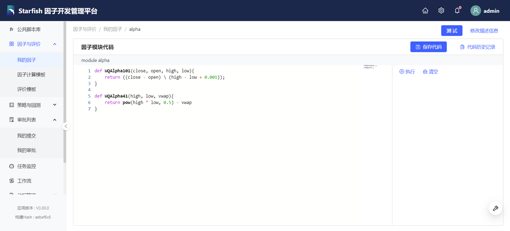Click save icon inside 保存代码 button
Viewport: 510px width, 231px height.
coord(418,47)
